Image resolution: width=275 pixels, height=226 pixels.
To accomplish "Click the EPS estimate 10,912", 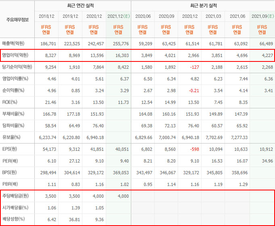I will (x=266, y=149).
